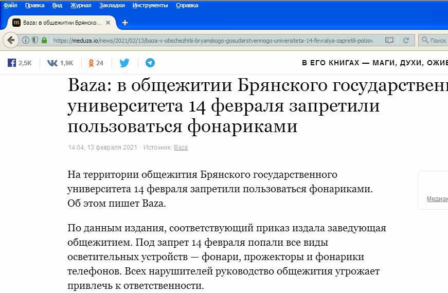Image resolution: width=448 pixels, height=293 pixels.
Task: Go back with the back arrow
Action: [11, 40]
